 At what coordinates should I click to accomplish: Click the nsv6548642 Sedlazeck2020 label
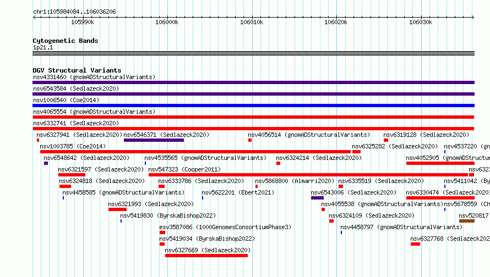point(86,158)
